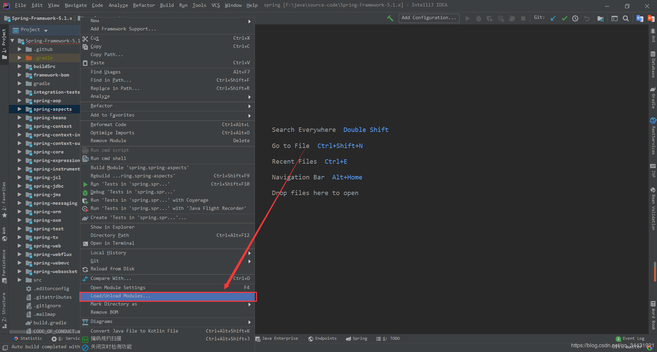Screen dimensions: 657x352
Task: Choose Find Usages from context menu
Action: (168, 72)
